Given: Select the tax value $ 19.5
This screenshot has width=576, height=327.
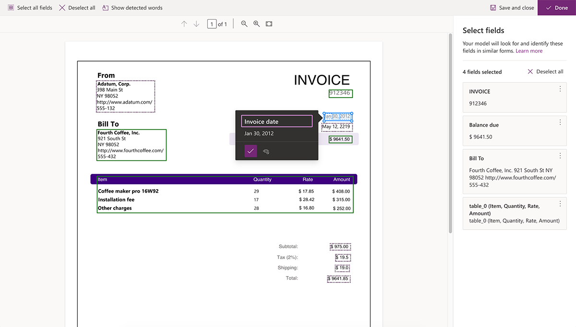Looking at the screenshot, I should [x=343, y=257].
